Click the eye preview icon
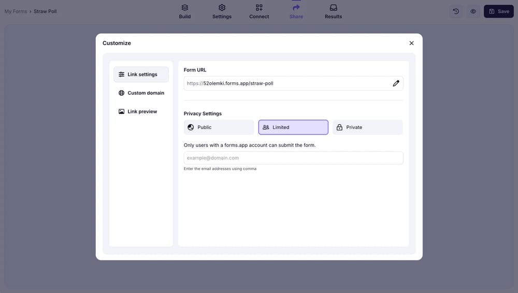The image size is (518, 293). pos(473,11)
